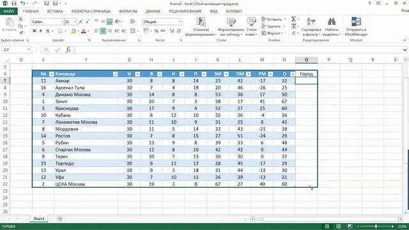Click the Save icon in quick access
The image size is (409, 230).
[14, 3]
